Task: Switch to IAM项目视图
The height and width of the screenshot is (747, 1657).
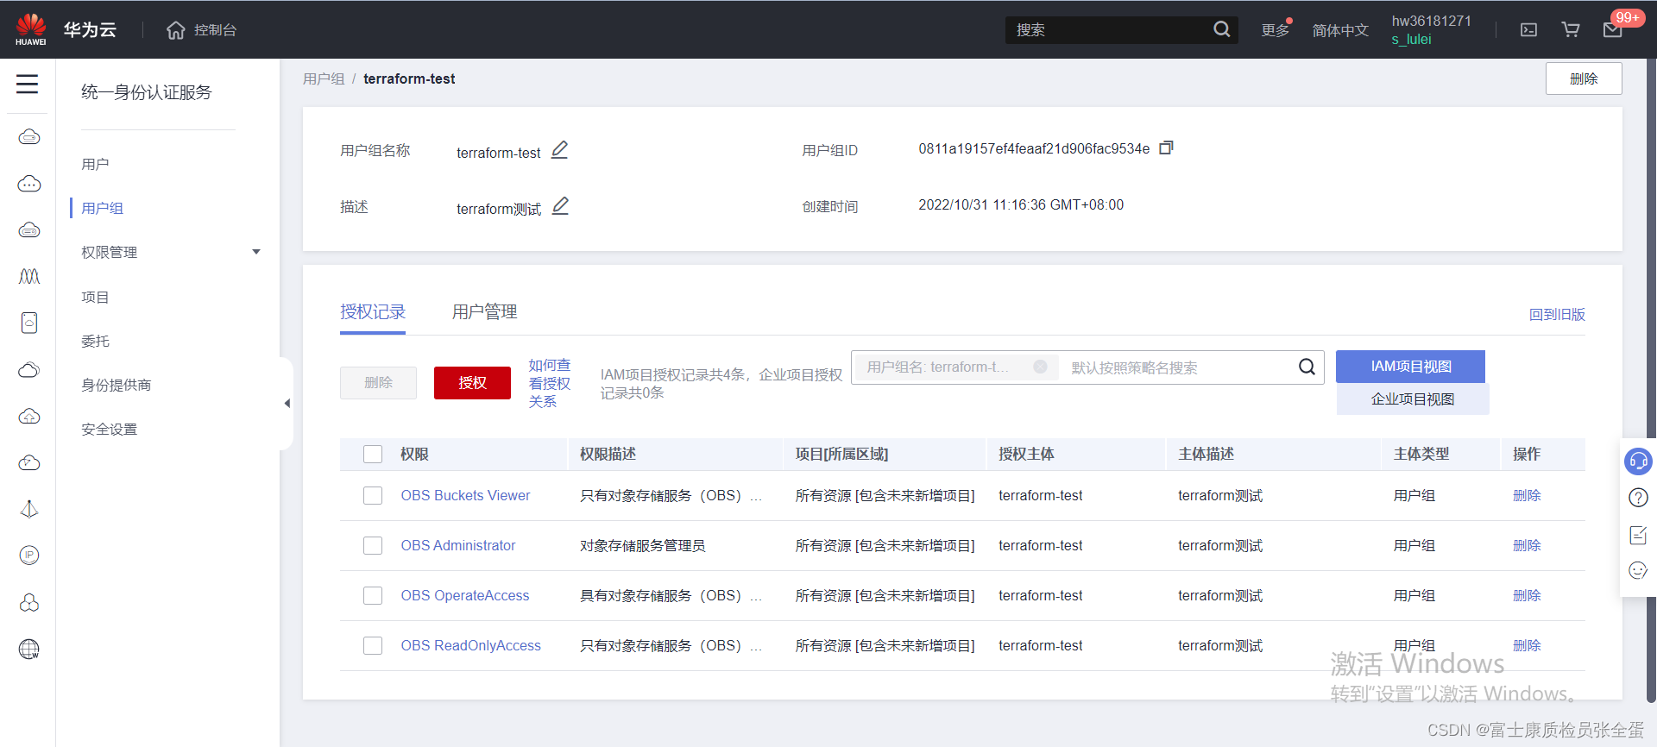Action: point(1410,367)
